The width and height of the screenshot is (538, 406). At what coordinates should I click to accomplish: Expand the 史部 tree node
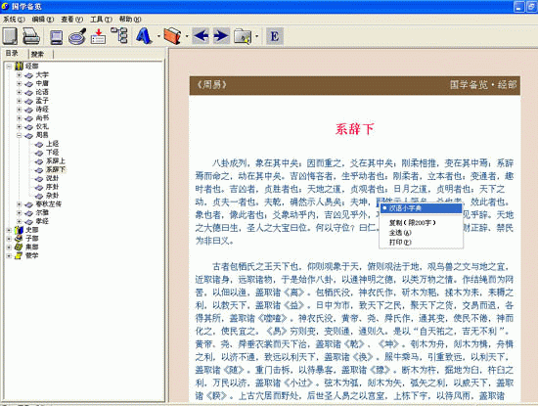[x=9, y=230]
